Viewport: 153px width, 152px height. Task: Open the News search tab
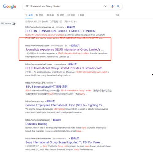pos(50,15)
